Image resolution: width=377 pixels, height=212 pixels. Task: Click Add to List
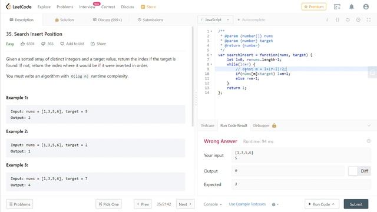click(72, 44)
